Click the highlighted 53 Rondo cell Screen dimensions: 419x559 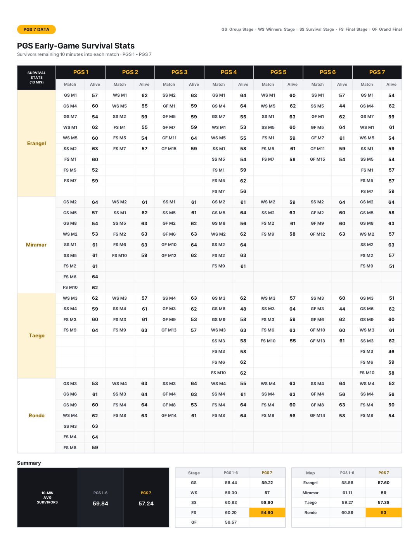384,512
